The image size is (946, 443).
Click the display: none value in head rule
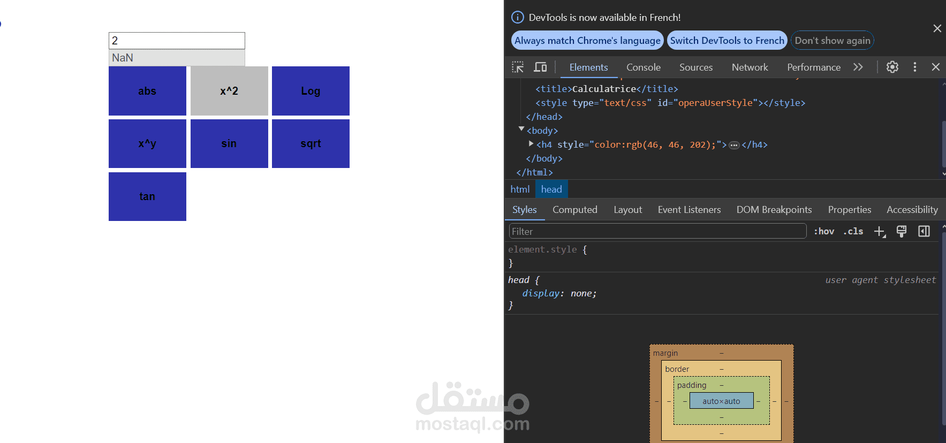click(583, 293)
